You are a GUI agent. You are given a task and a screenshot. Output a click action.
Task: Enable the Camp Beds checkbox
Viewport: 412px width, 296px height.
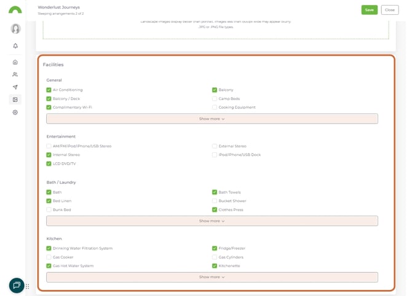pos(215,99)
